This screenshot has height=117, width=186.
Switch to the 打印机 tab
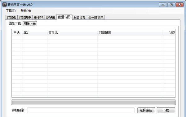[x=11, y=18]
